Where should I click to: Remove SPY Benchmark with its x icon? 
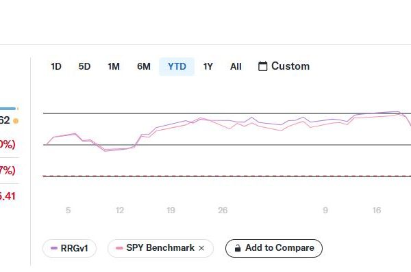201,248
